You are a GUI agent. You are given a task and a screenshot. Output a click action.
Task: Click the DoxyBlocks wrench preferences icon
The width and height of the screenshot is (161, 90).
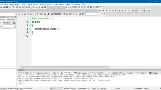139,10
